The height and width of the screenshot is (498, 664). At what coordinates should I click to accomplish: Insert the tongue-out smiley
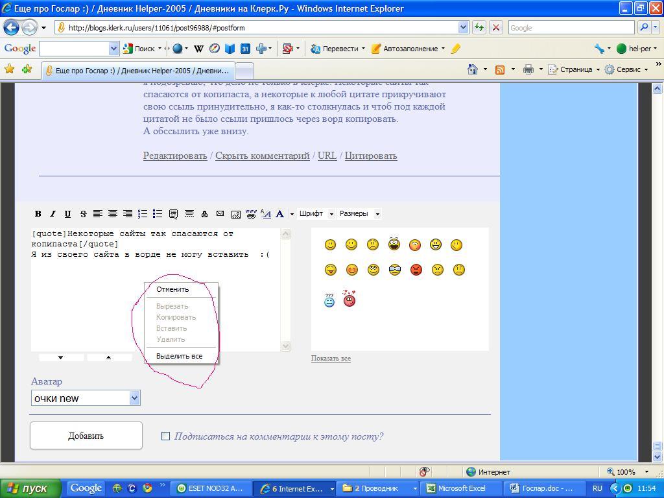[x=330, y=270]
